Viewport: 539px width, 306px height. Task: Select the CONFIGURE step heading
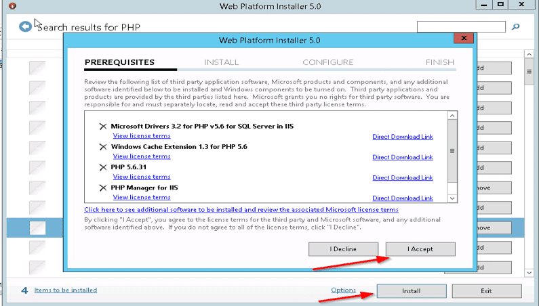tap(327, 62)
